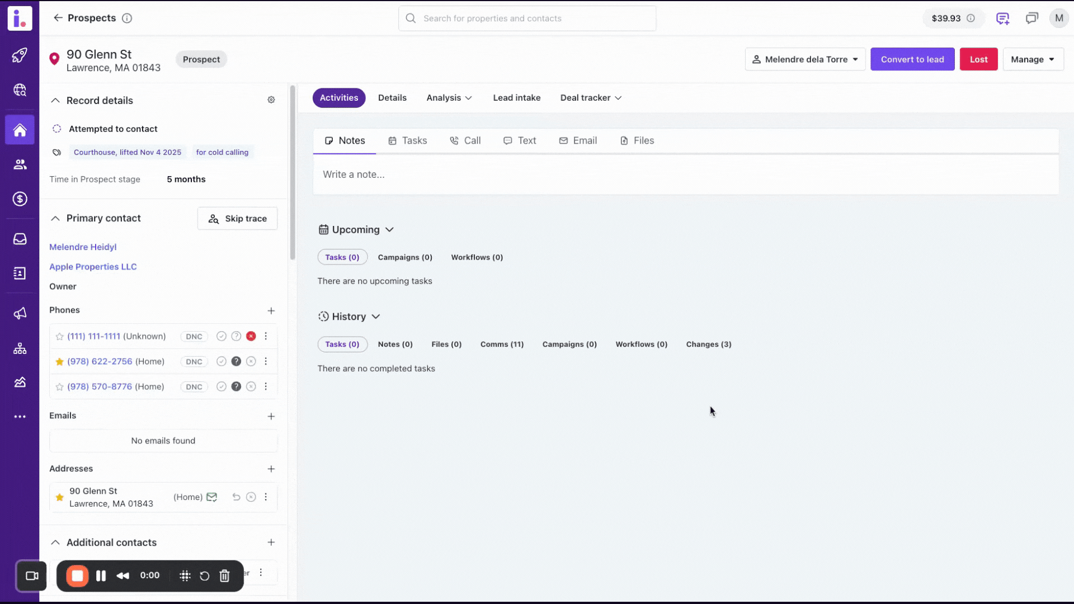The width and height of the screenshot is (1074, 604).
Task: Select the property search globe icon in sidebar
Action: [20, 90]
